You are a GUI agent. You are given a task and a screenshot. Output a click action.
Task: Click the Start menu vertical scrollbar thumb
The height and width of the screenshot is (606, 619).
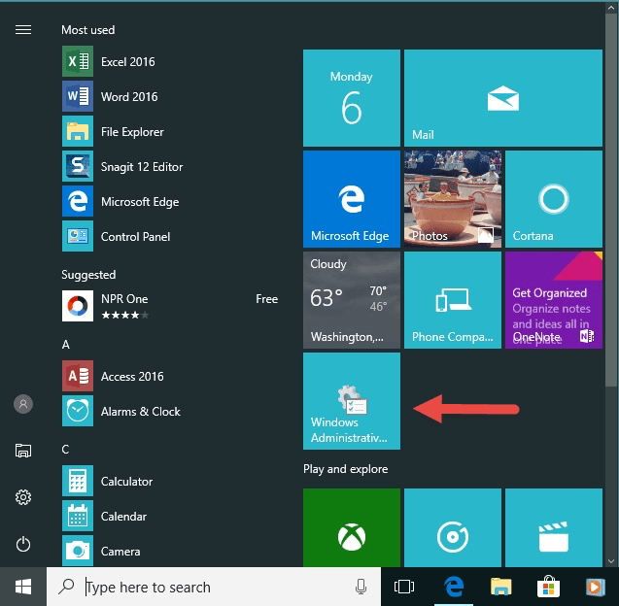[x=611, y=200]
